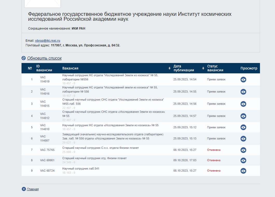The width and height of the screenshot is (275, 197).
Task: Open the view eye icon for VAC 114015
Action: 243,104
